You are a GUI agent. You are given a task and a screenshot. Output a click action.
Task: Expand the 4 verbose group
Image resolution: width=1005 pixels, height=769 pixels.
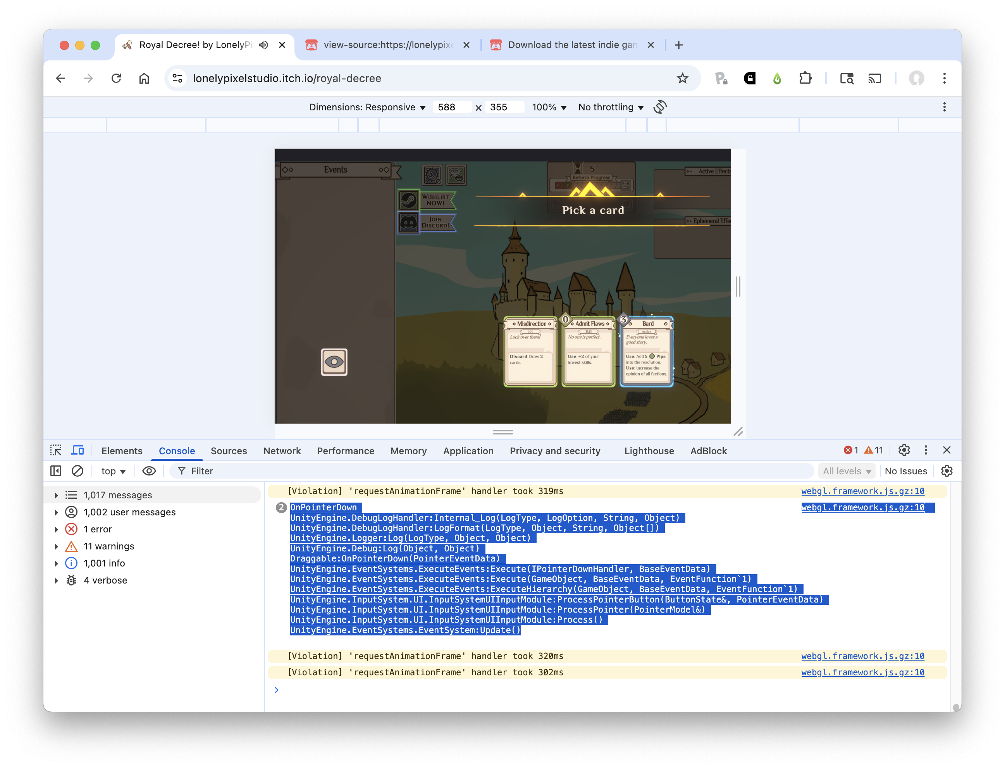click(x=56, y=580)
